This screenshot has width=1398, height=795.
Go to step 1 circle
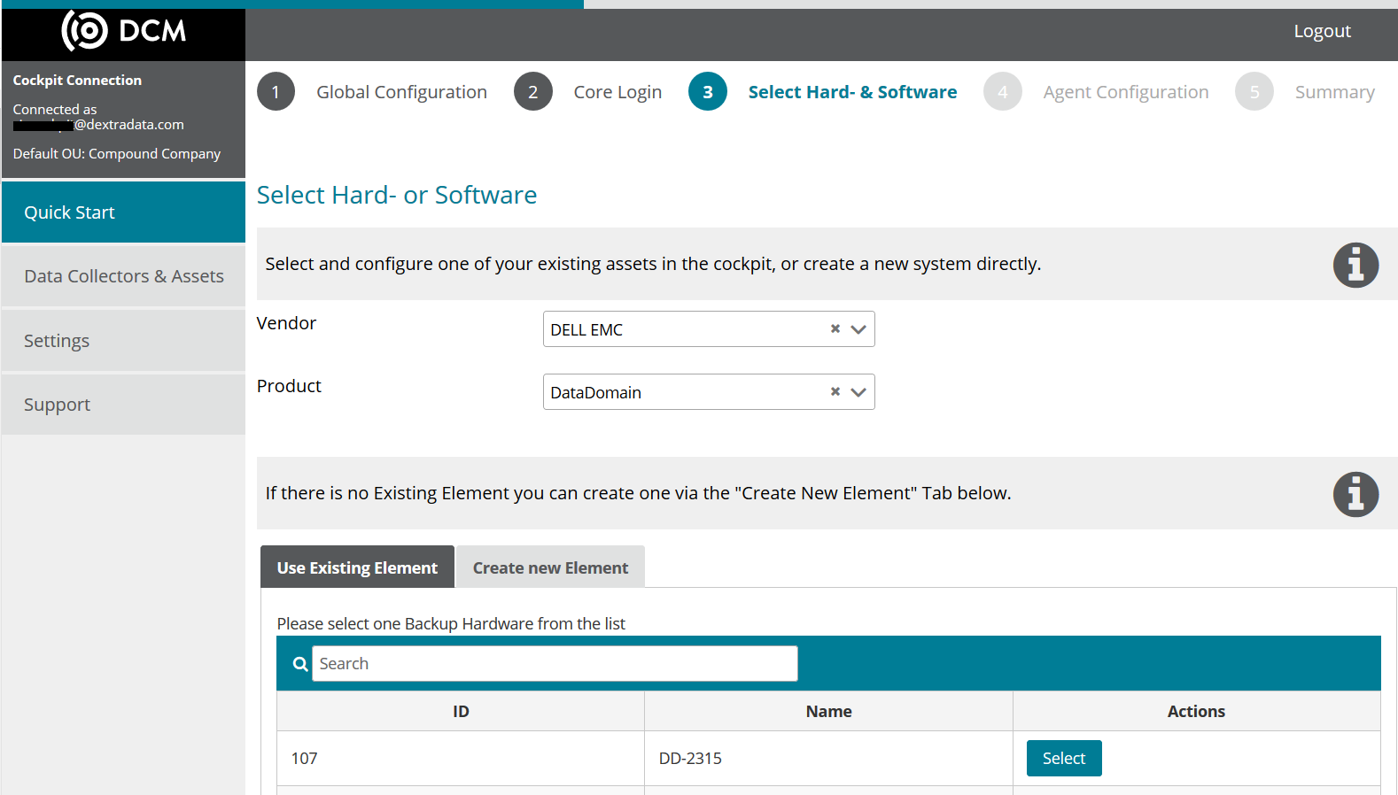[x=276, y=91]
